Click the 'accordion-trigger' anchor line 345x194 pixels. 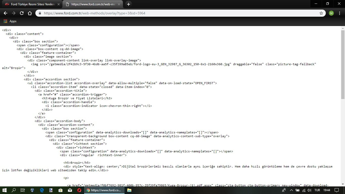tap(72, 94)
